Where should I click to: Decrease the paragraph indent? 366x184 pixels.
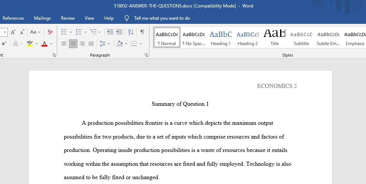pos(110,32)
